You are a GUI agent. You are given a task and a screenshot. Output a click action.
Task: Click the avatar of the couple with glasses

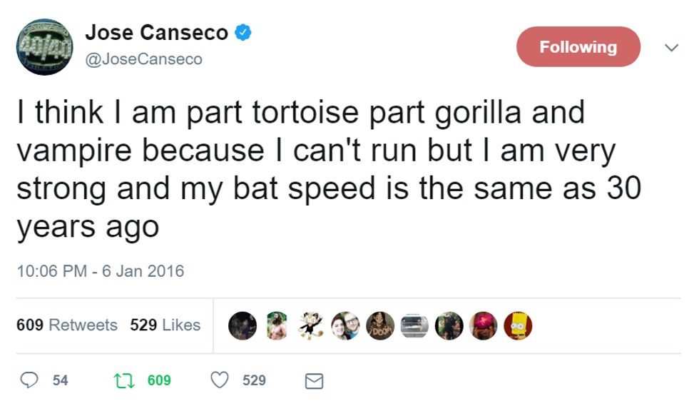[345, 325]
